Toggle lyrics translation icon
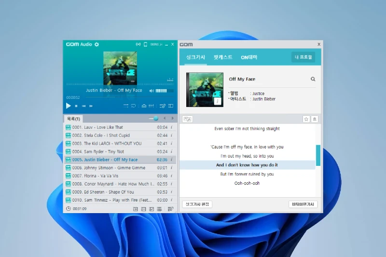 (x=188, y=119)
